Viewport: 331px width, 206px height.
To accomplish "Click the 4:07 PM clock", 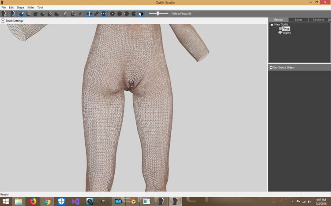I will (321, 200).
